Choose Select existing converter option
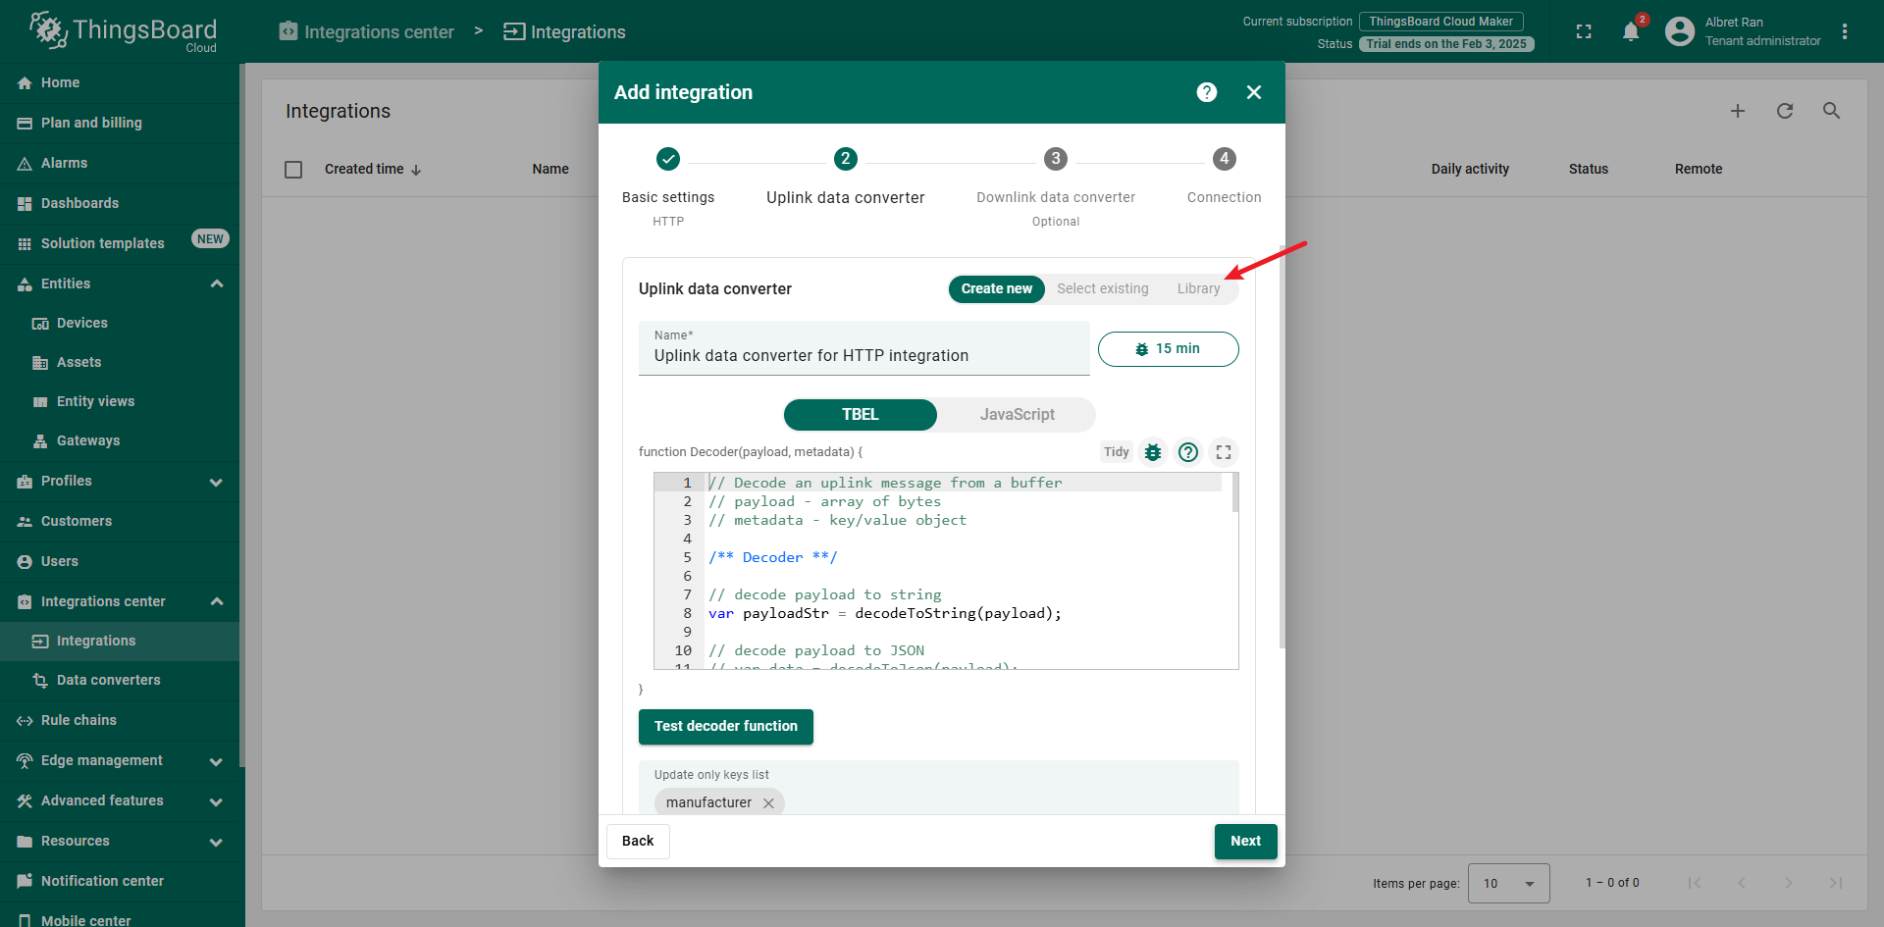Image resolution: width=1884 pixels, height=927 pixels. 1103,289
